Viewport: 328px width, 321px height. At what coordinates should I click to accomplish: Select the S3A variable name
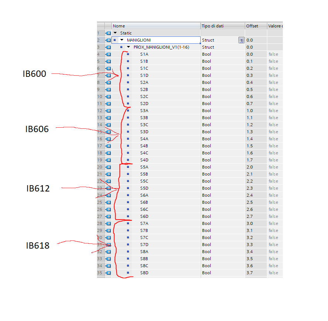(x=144, y=111)
